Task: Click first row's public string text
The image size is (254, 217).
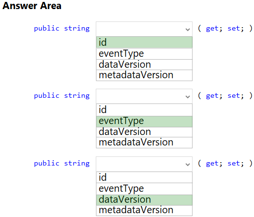Action: (x=62, y=29)
